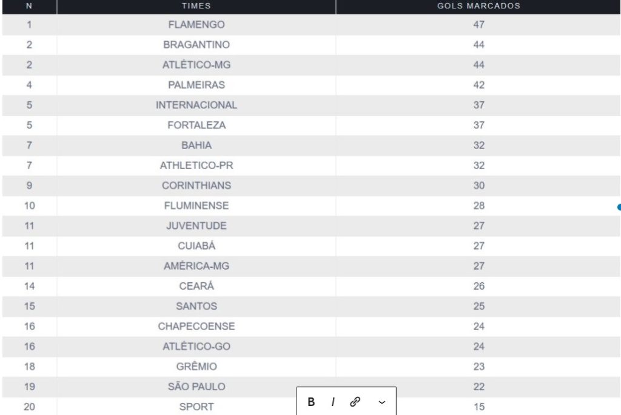This screenshot has width=621, height=415.
Task: Click the SANTOS team cell
Action: [x=196, y=306]
